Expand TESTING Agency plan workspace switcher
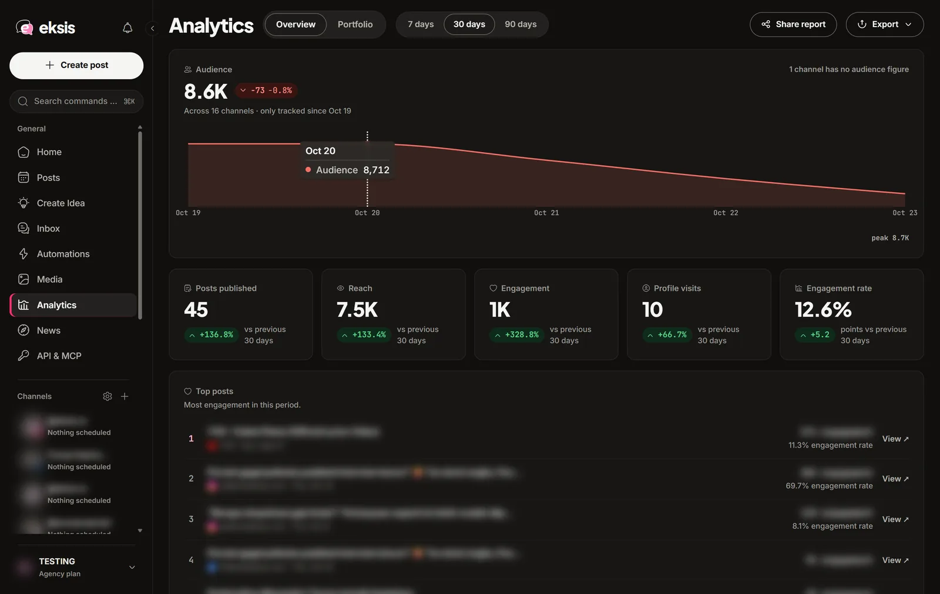This screenshot has width=940, height=594. (76, 568)
